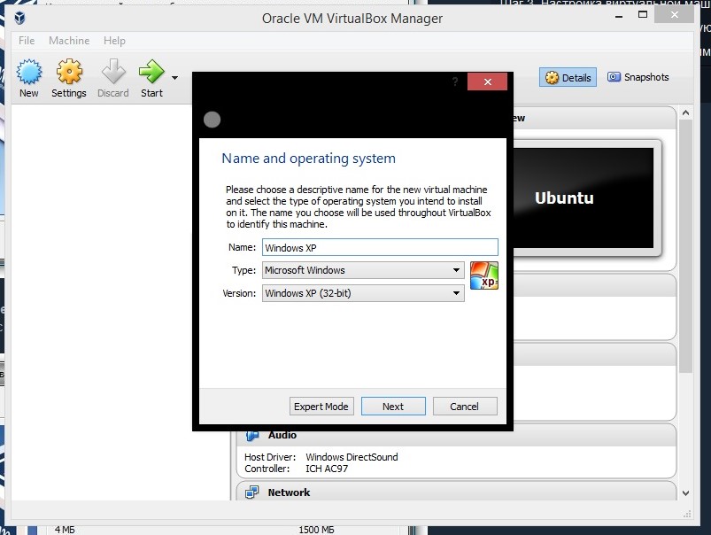The height and width of the screenshot is (535, 711).
Task: Open the Version dropdown Windows XP (32-bit)
Action: 363,293
